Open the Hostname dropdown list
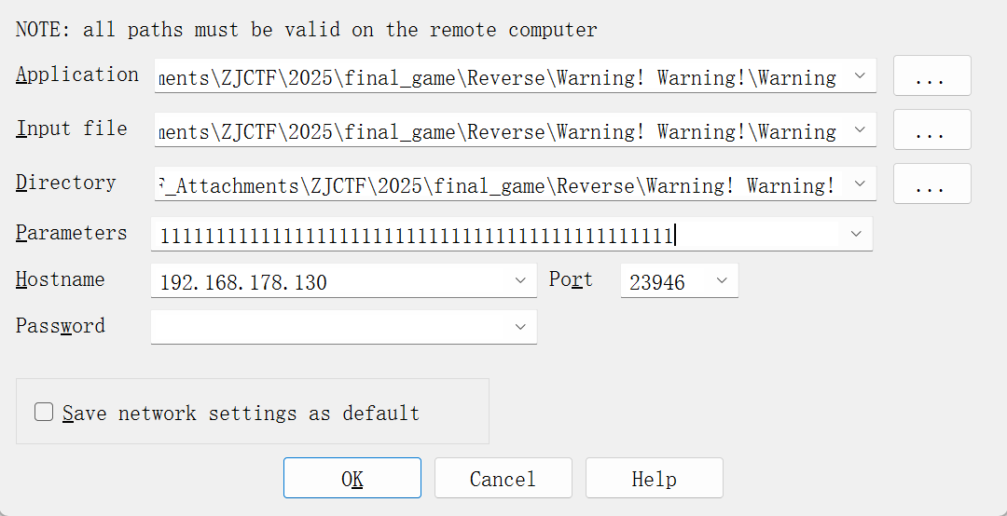 coord(520,280)
